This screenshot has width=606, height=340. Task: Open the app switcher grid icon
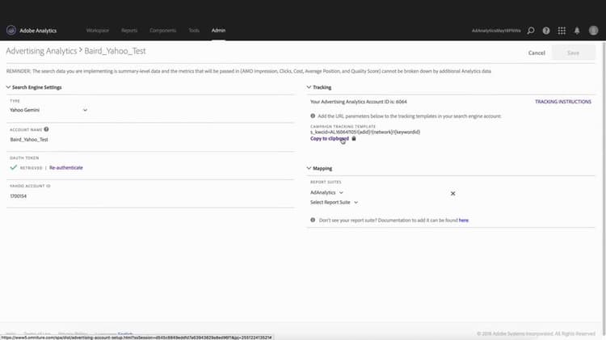[x=562, y=31]
